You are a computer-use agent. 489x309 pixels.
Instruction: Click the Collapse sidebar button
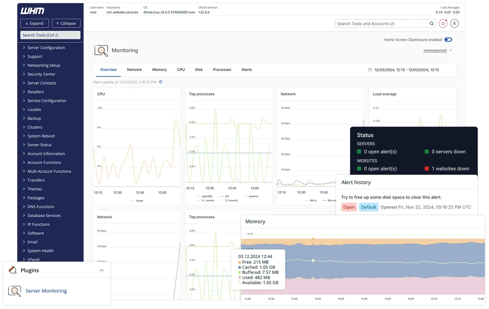tap(66, 23)
